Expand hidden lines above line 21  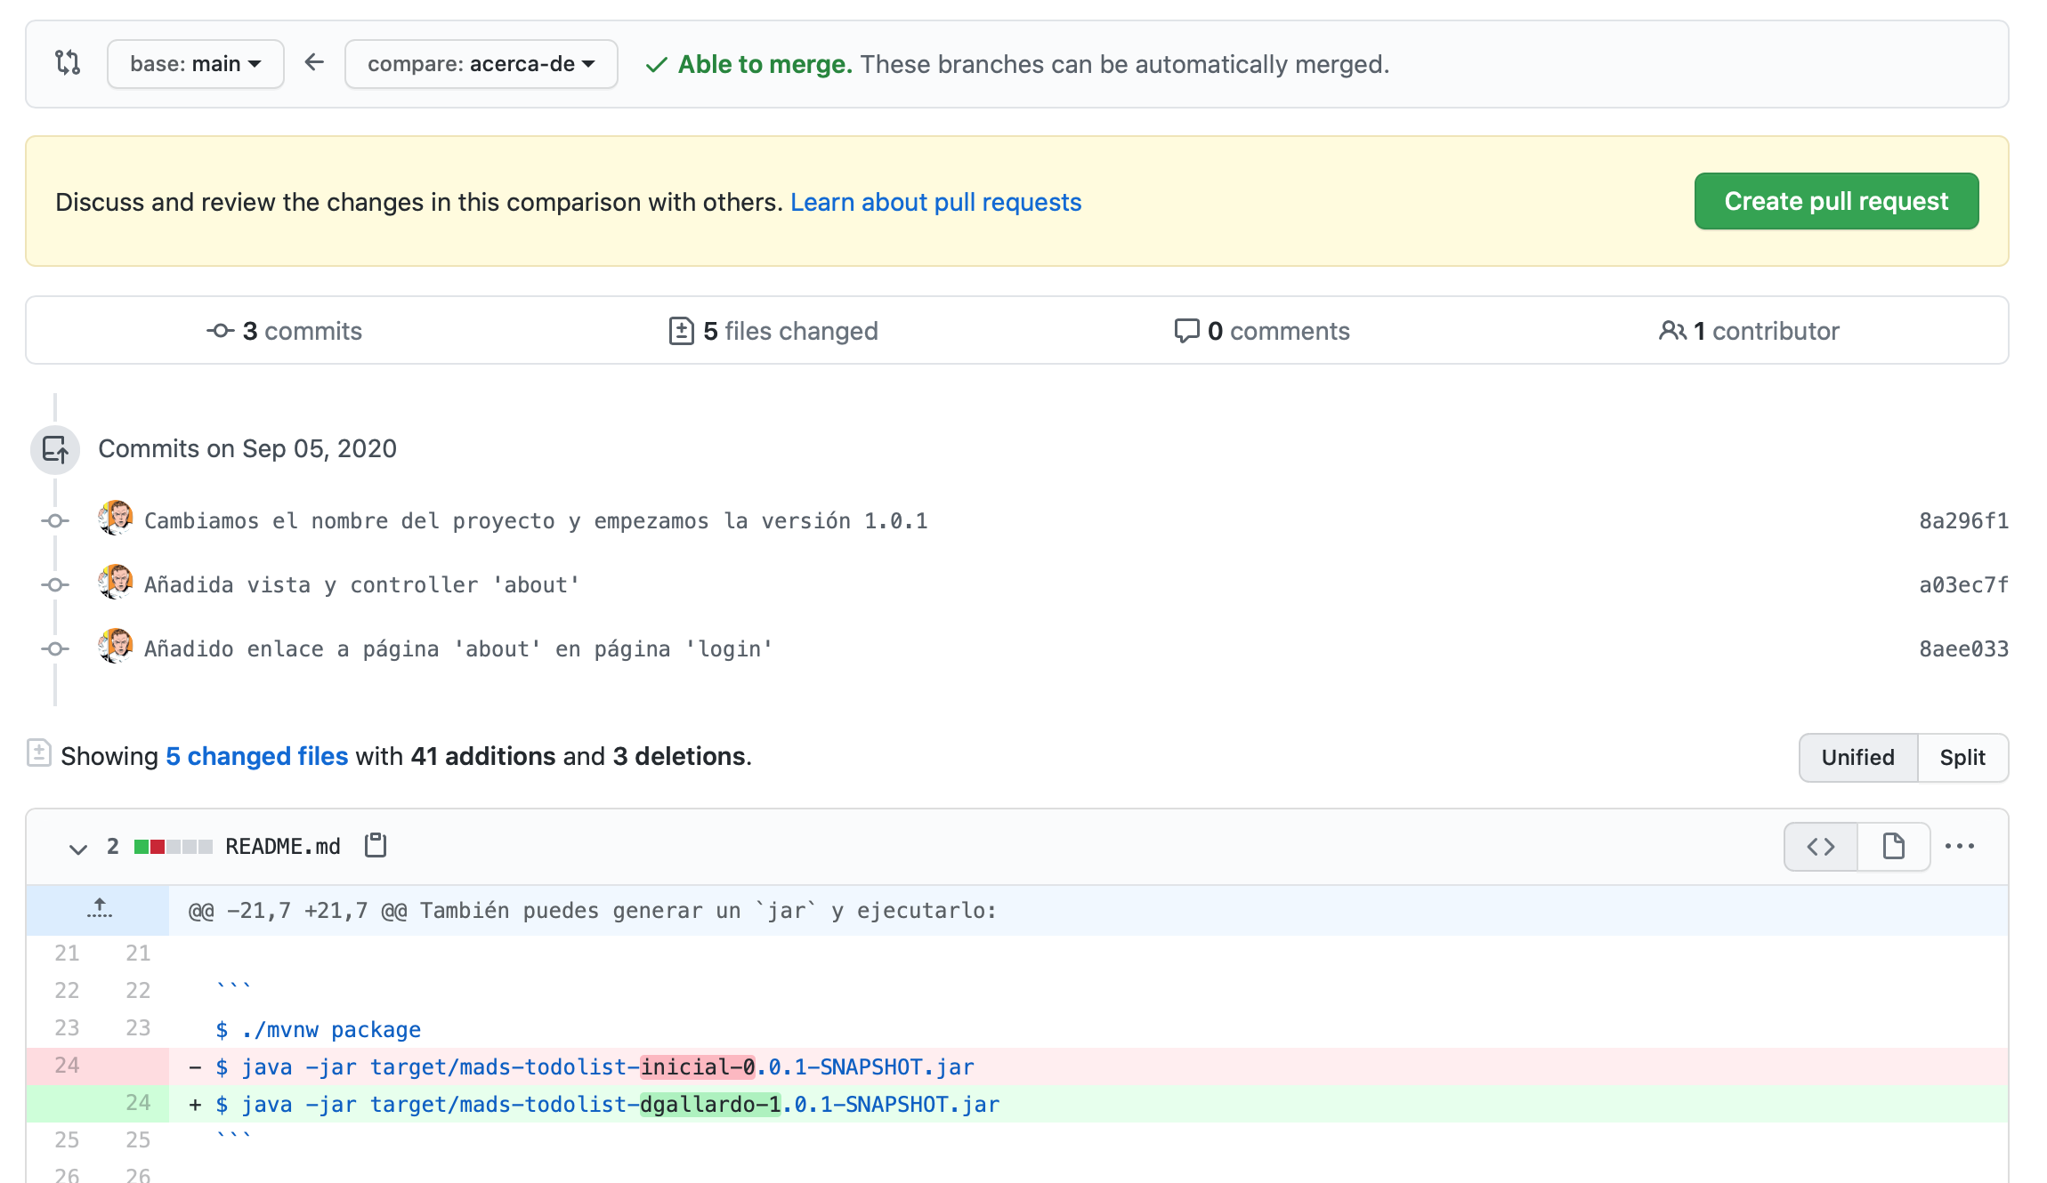[98, 910]
